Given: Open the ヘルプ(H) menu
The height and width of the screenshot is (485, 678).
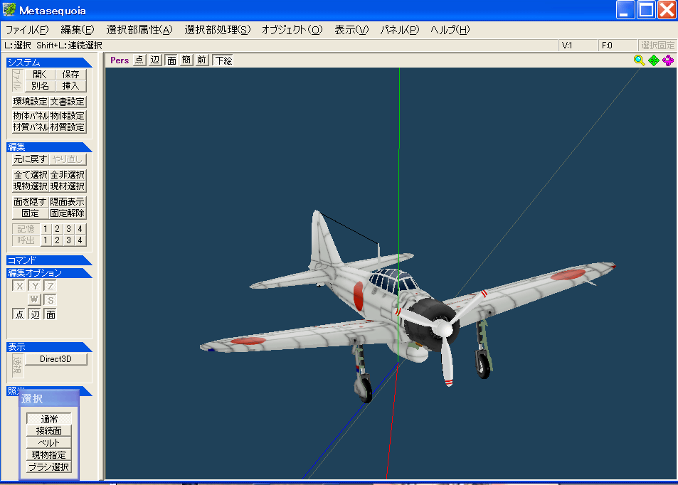Looking at the screenshot, I should 450,30.
